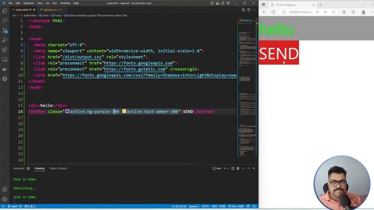Open the fonts.gstatic.com link on line 9

pos(134,69)
